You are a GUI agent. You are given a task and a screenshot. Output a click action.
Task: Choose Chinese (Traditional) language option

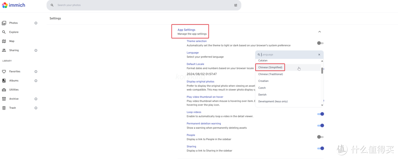pos(270,74)
